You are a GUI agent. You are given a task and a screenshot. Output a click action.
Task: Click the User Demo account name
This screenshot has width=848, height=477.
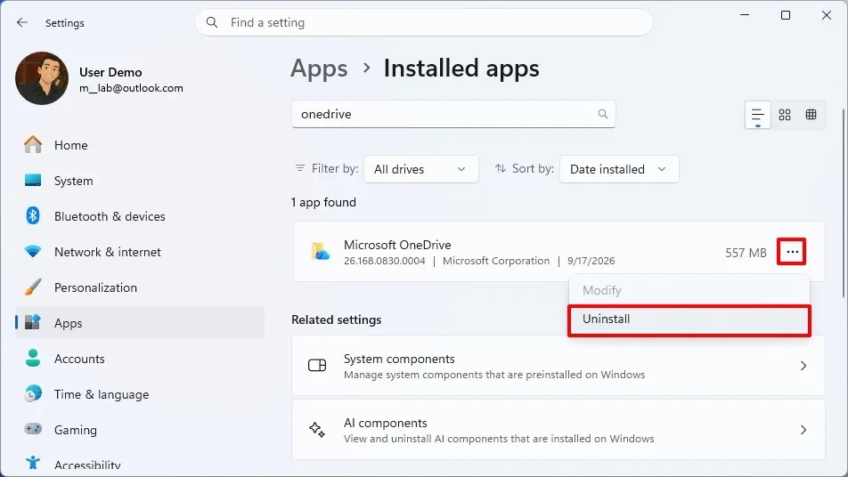point(110,72)
